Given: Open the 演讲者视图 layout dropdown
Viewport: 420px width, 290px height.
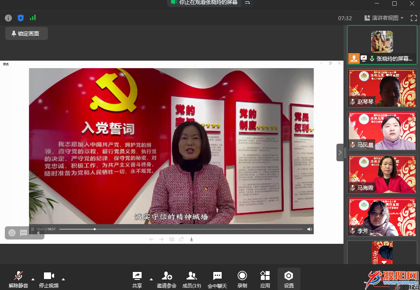Looking at the screenshot, I should tap(384, 18).
